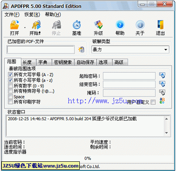Image resolution: width=177 pixels, height=171 pixels.
Task: Click the 结束密码 input field
Action: (129, 84)
